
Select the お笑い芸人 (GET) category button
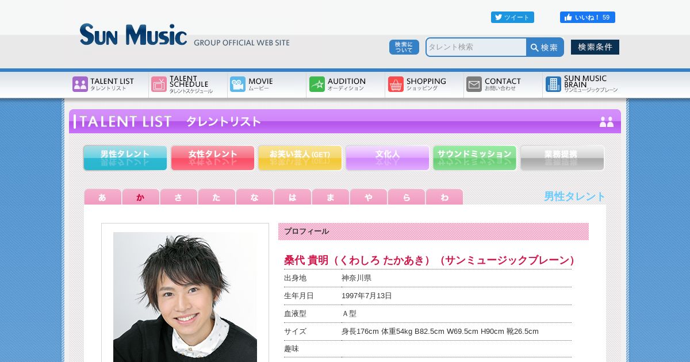[x=300, y=158]
